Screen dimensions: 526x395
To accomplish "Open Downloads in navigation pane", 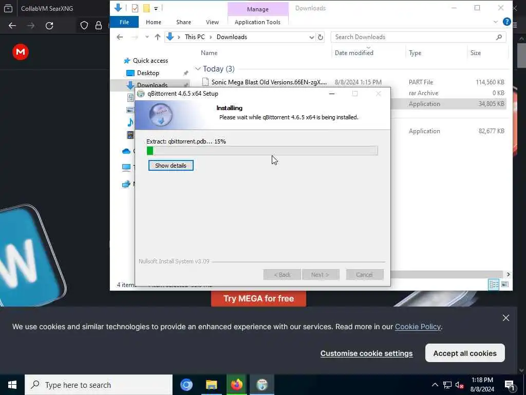I will click(x=152, y=85).
